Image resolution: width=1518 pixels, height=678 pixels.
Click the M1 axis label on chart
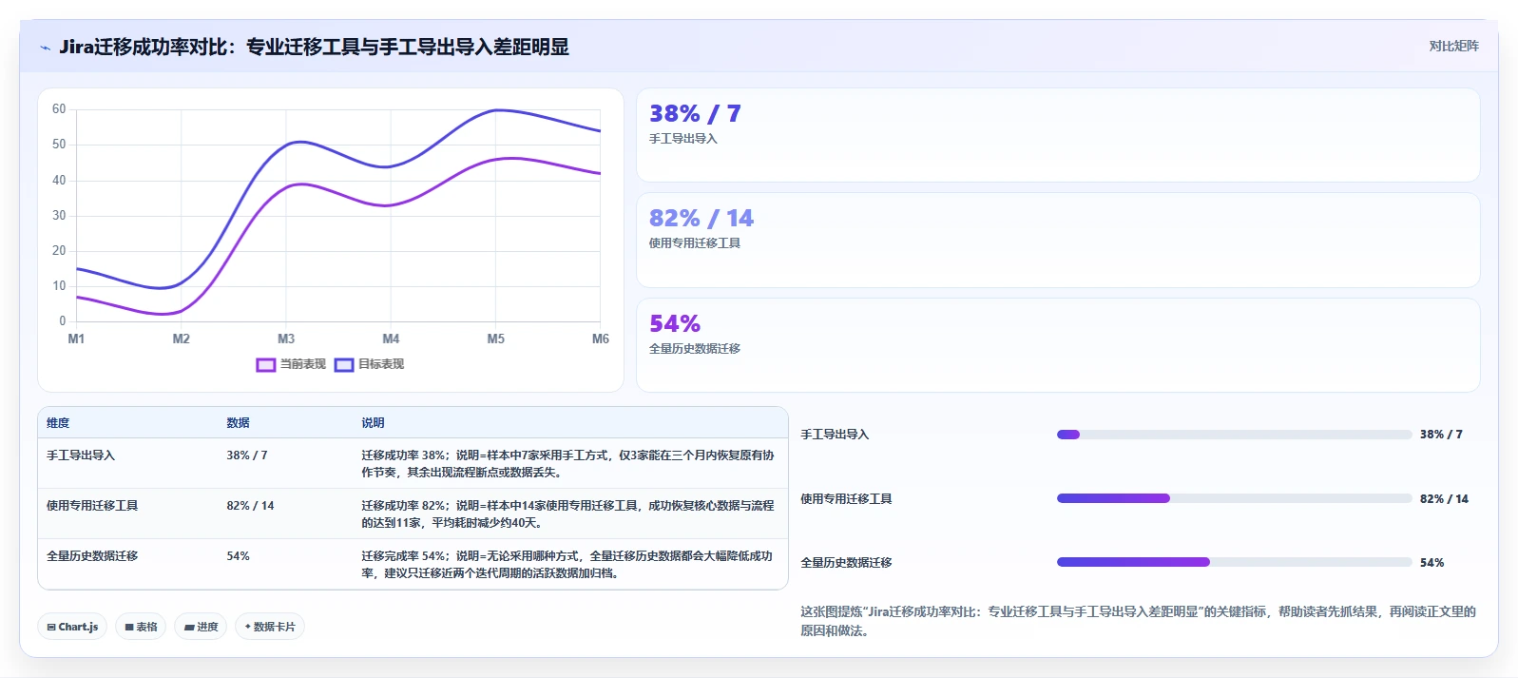click(76, 339)
